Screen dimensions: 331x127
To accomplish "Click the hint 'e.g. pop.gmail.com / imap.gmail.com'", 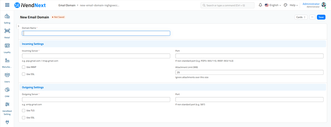I will [40, 61].
